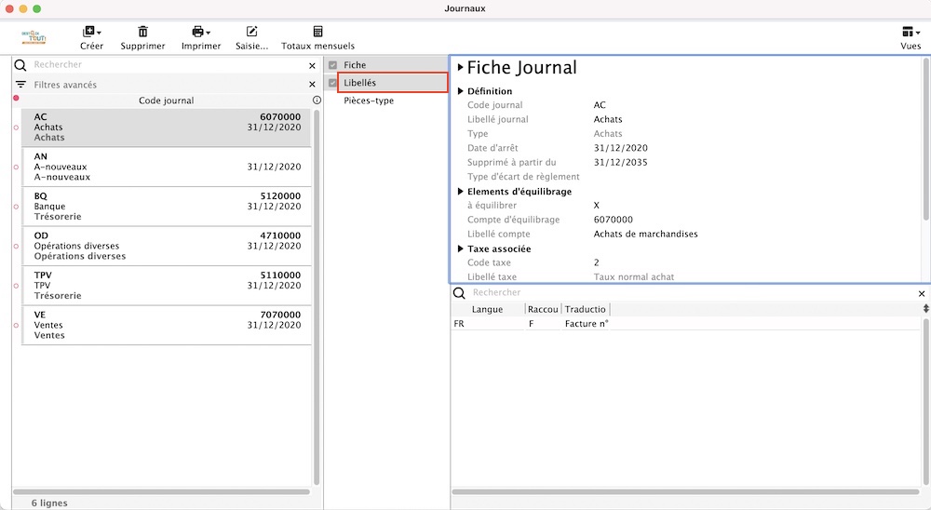Click the Code journal value AC
This screenshot has width=931, height=510.
click(600, 105)
